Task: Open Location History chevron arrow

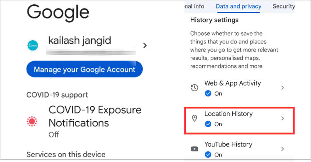Action: pos(283,118)
